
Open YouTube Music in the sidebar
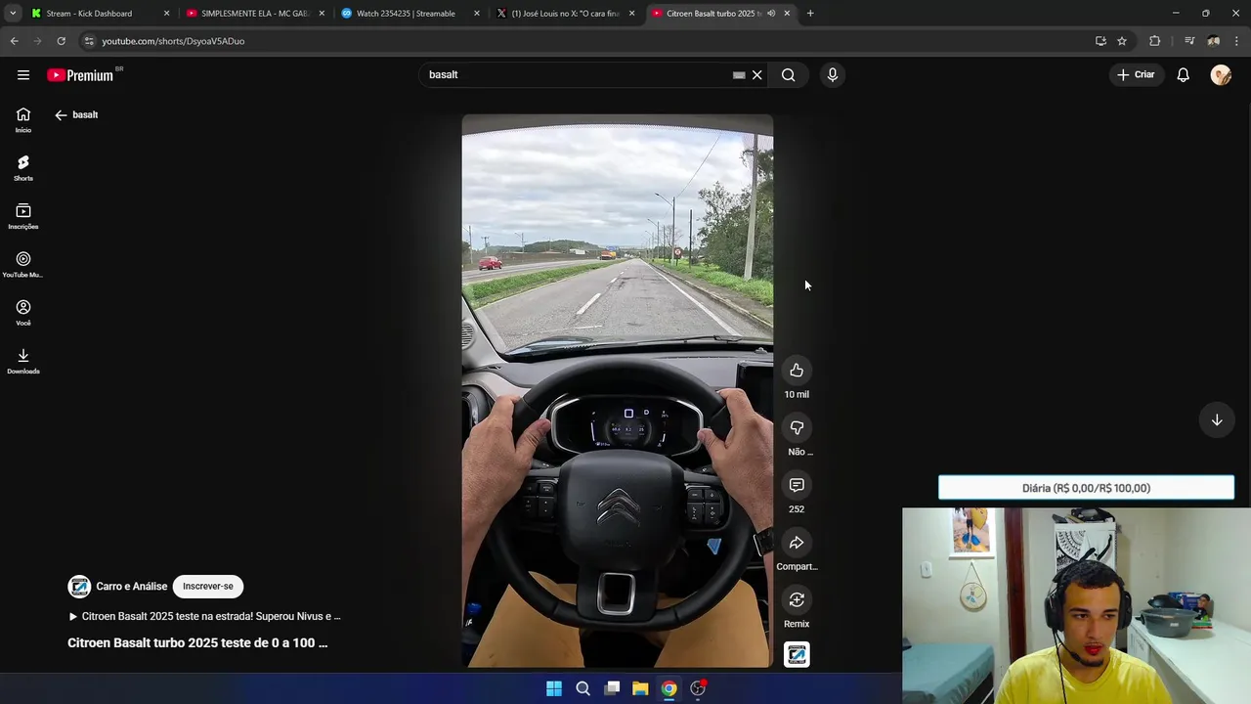coord(23,265)
